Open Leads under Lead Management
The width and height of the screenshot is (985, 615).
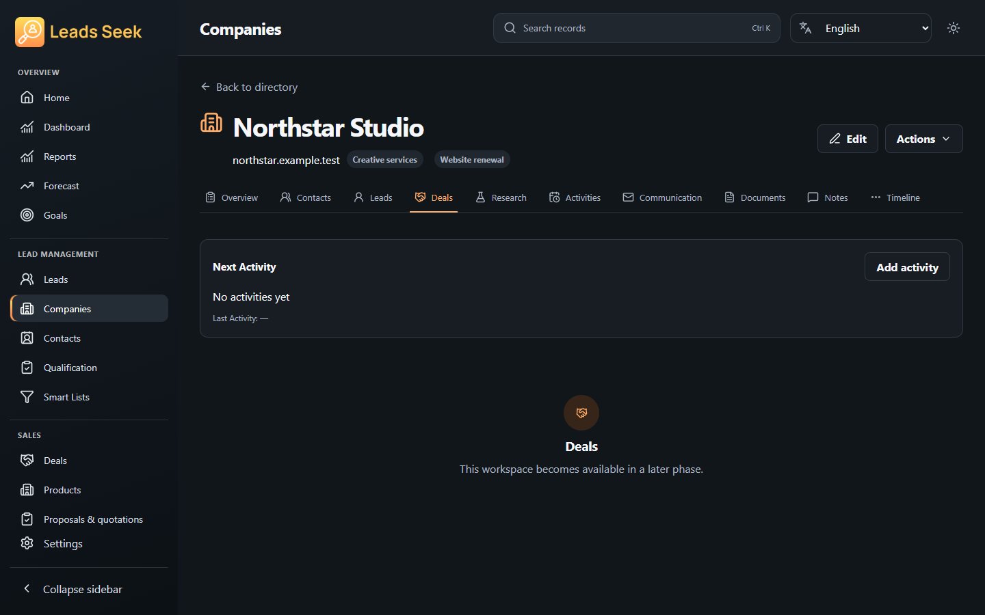[89, 279]
